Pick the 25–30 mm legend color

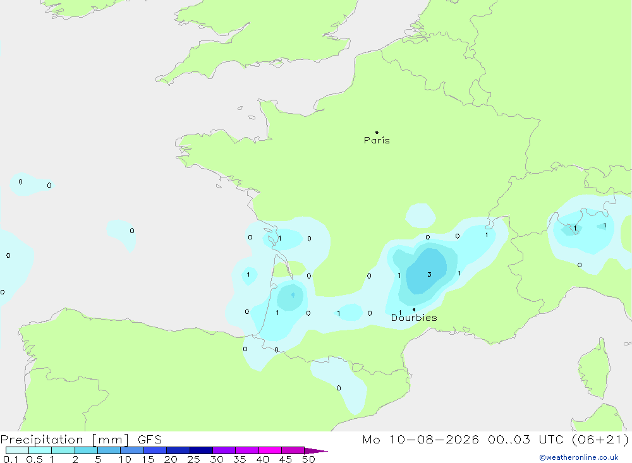[201, 450]
